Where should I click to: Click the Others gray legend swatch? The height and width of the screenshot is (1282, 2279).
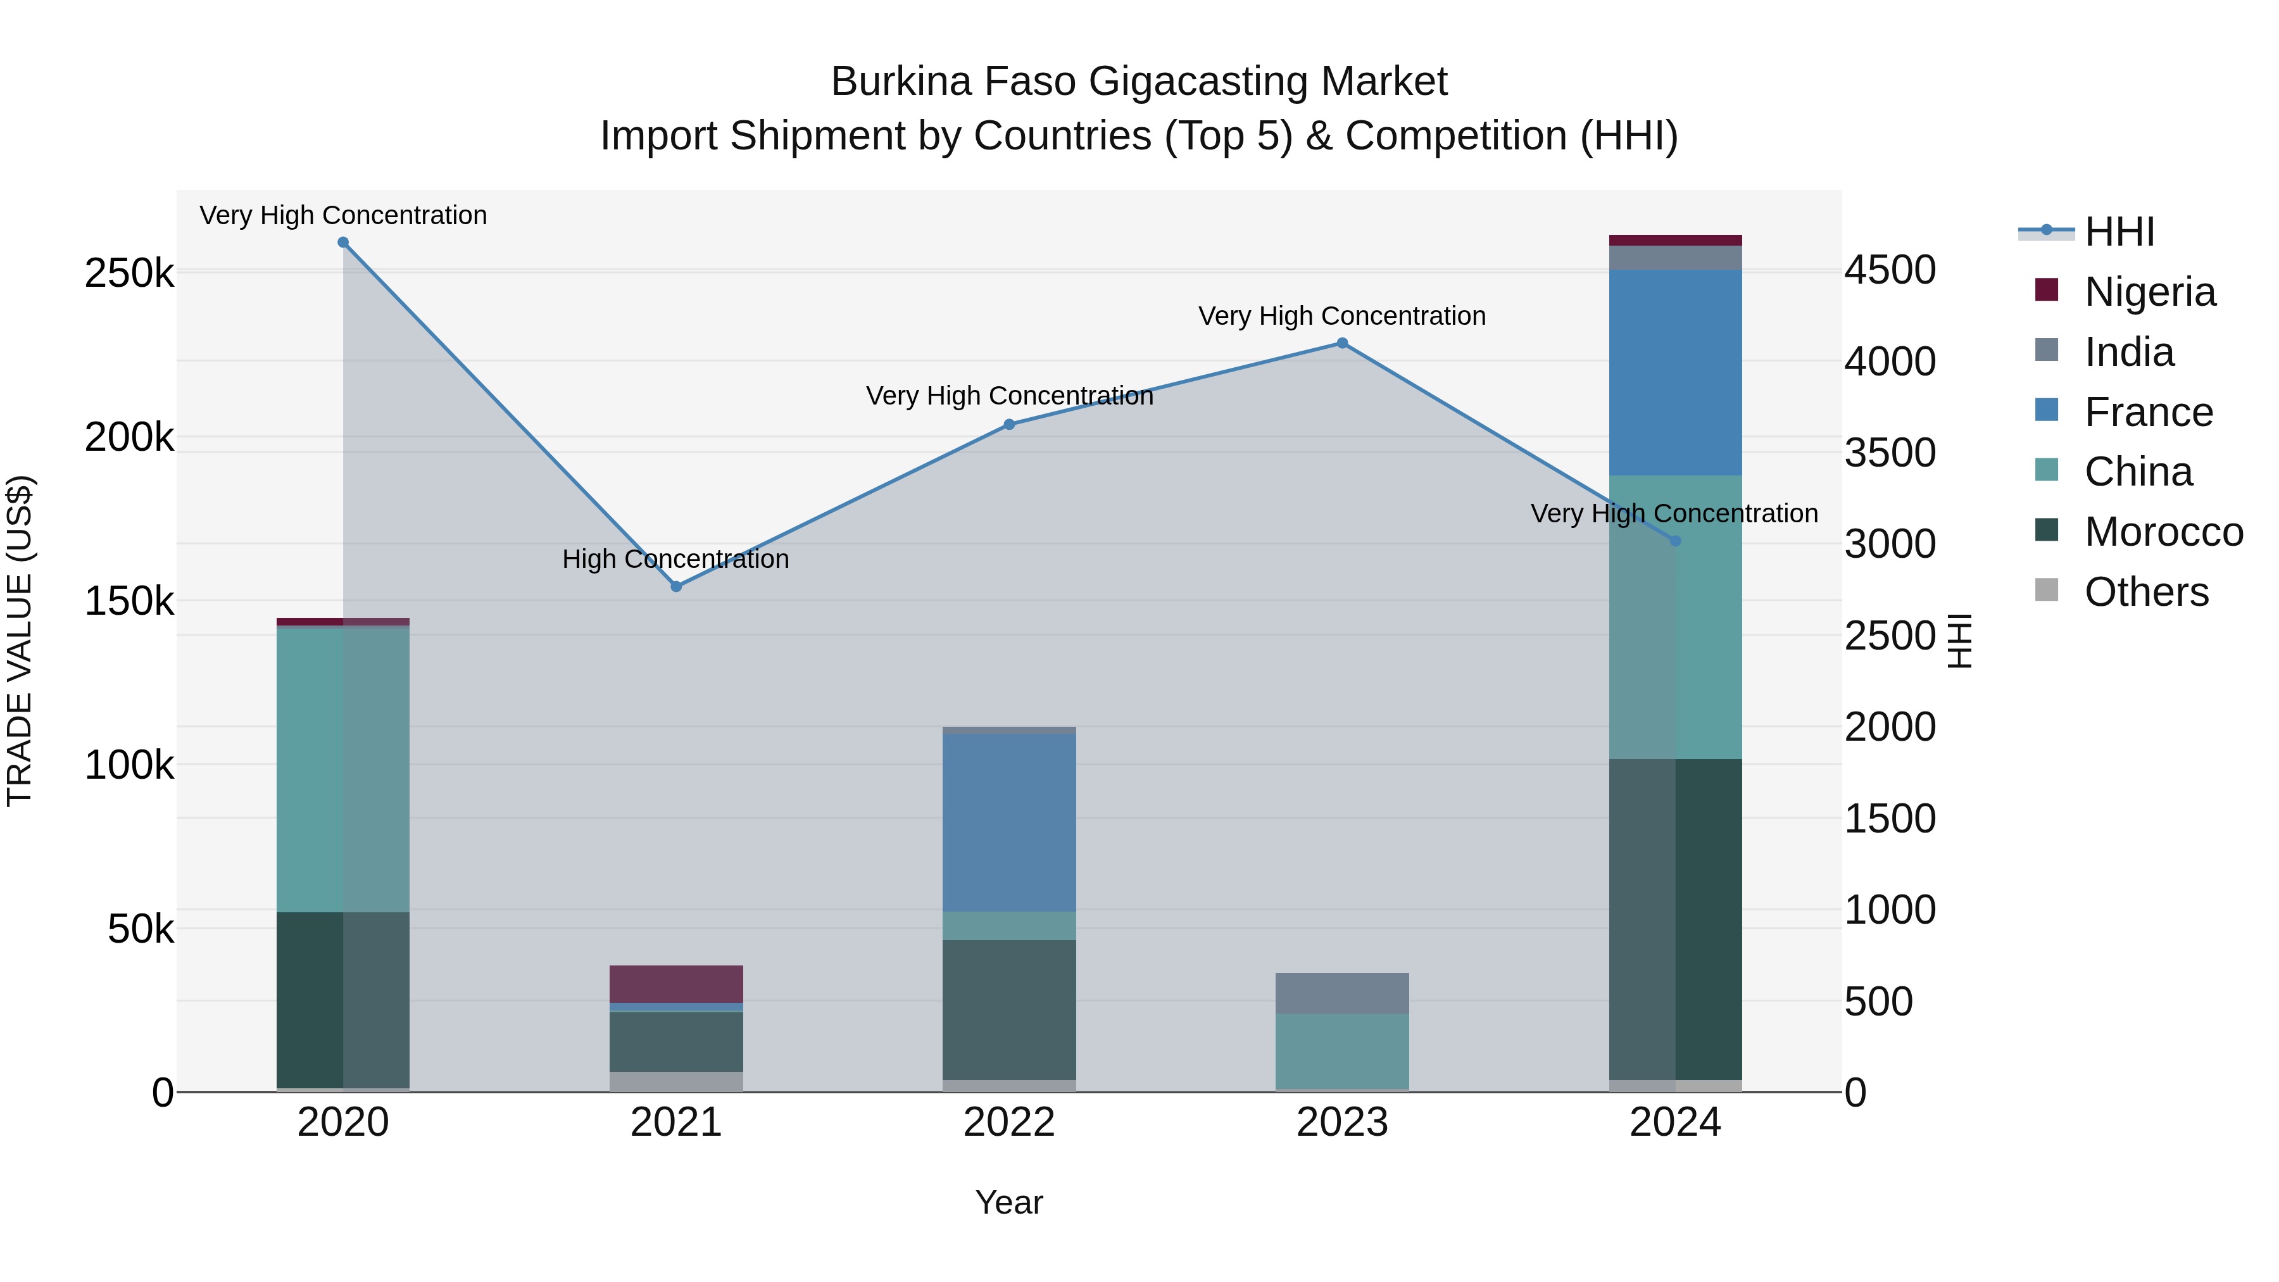[x=2046, y=589]
